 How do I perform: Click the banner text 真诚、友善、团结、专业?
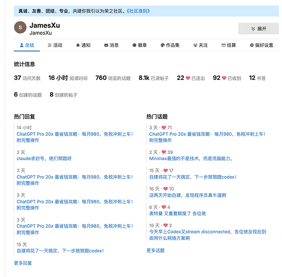click(43, 11)
